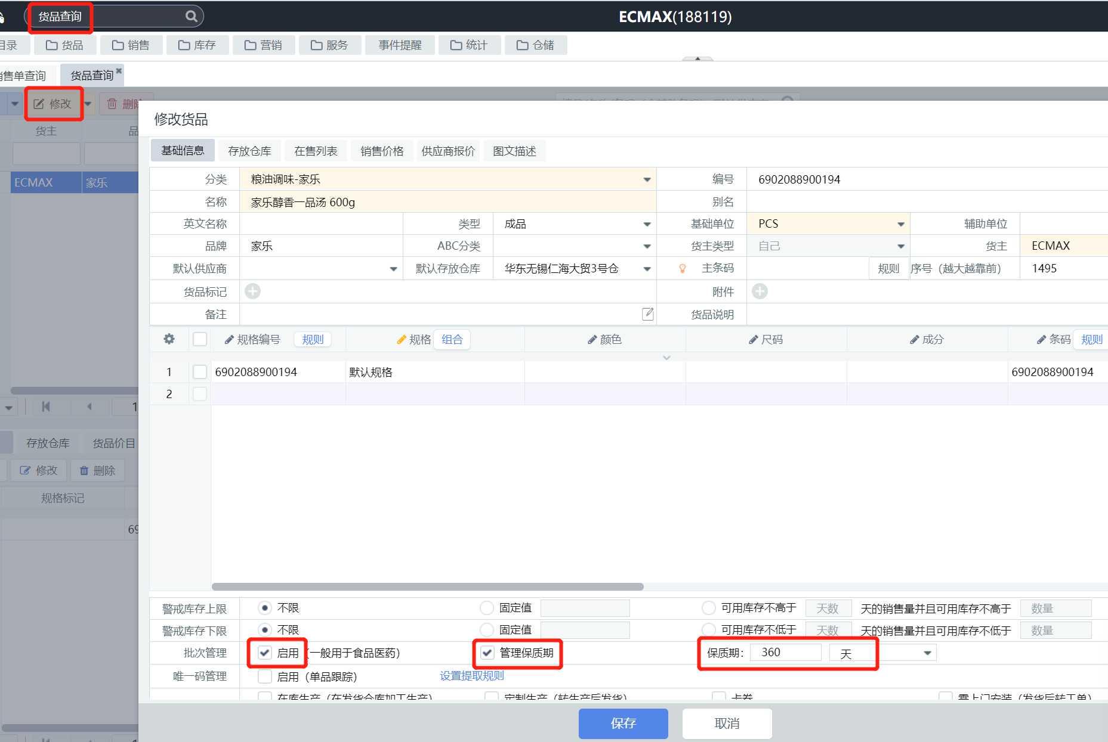This screenshot has width=1108, height=742.
Task: Click the 取消 button
Action: pos(727,723)
